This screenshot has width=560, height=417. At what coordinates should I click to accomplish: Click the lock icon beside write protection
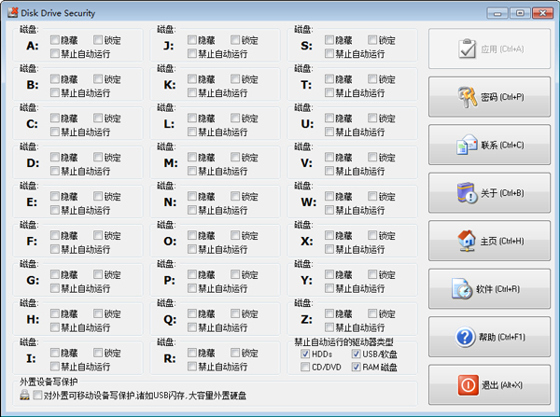point(24,395)
